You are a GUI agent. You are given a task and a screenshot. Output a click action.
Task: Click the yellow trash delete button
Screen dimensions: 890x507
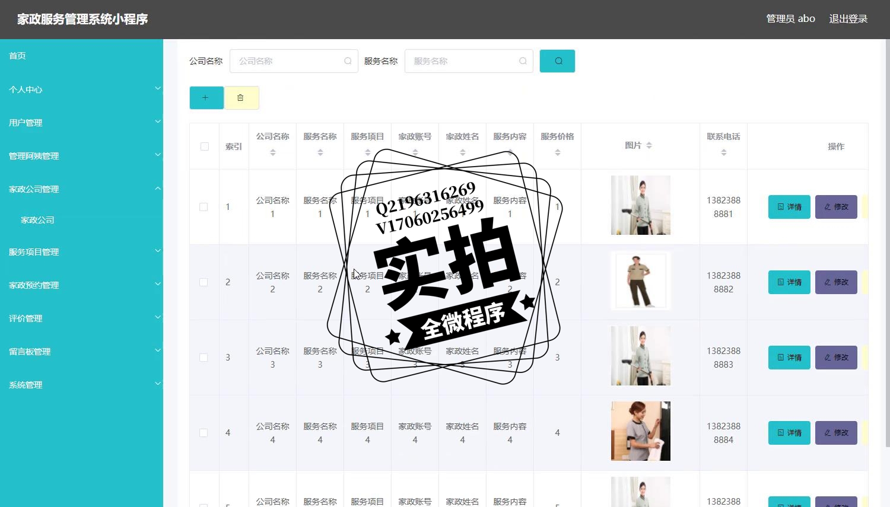click(241, 98)
